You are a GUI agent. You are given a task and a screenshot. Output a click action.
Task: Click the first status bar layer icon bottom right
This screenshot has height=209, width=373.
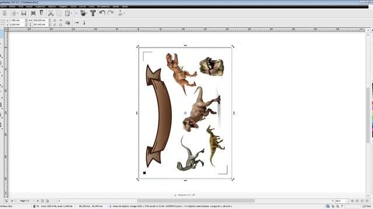click(328, 207)
